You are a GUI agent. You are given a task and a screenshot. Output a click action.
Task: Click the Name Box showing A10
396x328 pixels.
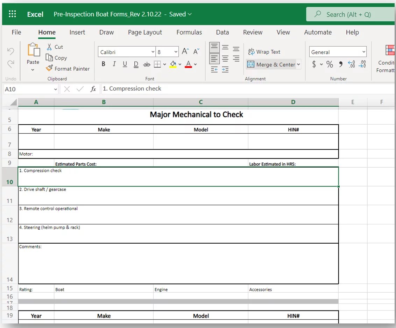(x=31, y=89)
